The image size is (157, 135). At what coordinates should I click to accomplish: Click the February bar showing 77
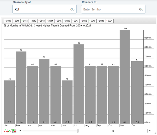tap(21, 87)
